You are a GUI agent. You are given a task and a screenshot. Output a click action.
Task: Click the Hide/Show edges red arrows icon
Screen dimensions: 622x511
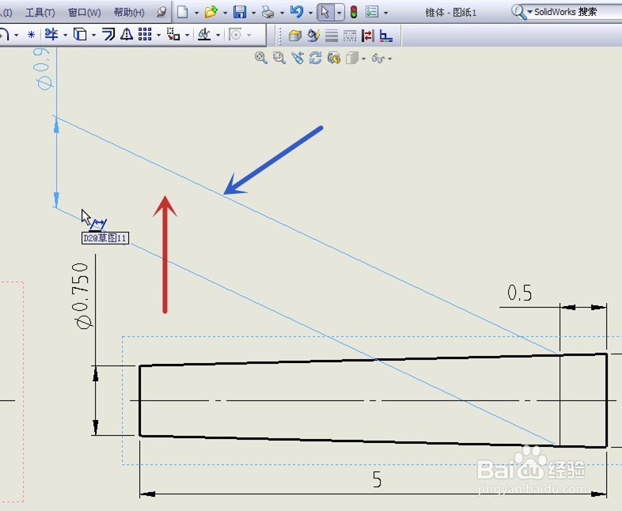pos(368,36)
